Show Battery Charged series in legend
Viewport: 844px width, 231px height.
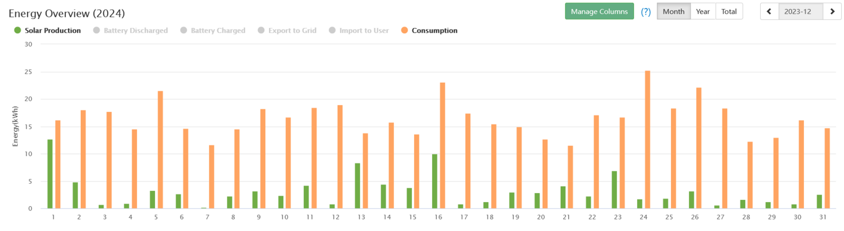pos(213,31)
